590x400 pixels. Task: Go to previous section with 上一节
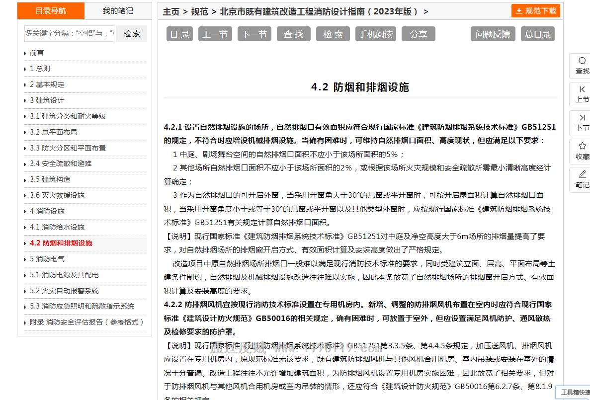tap(215, 34)
